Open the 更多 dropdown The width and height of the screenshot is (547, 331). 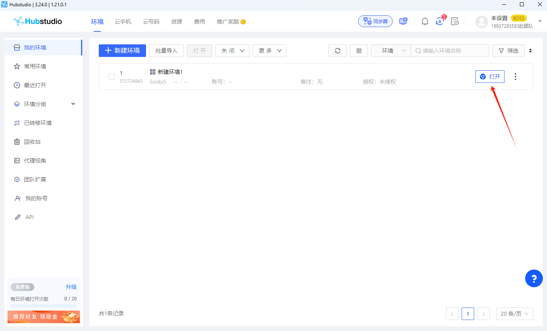(x=270, y=51)
